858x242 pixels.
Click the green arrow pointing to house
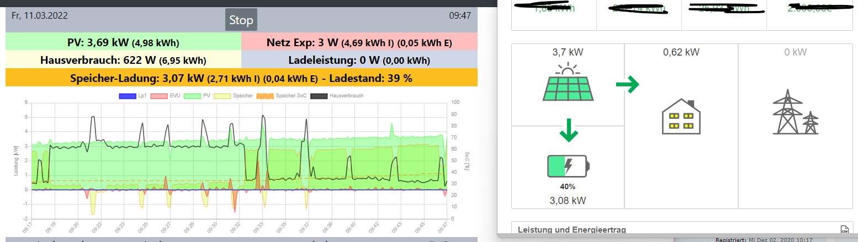pyautogui.click(x=627, y=85)
